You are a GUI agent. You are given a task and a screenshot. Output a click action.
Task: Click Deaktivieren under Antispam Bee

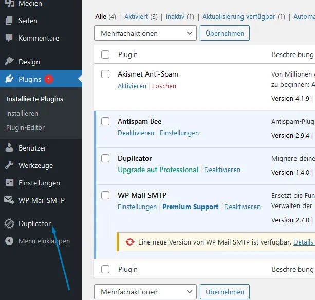136,133
